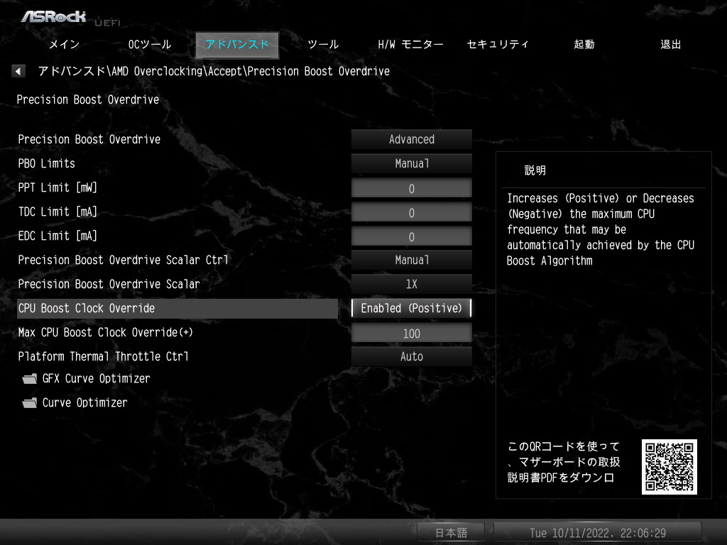Image resolution: width=727 pixels, height=545 pixels.
Task: Go to the セキュリティ tab
Action: click(498, 45)
